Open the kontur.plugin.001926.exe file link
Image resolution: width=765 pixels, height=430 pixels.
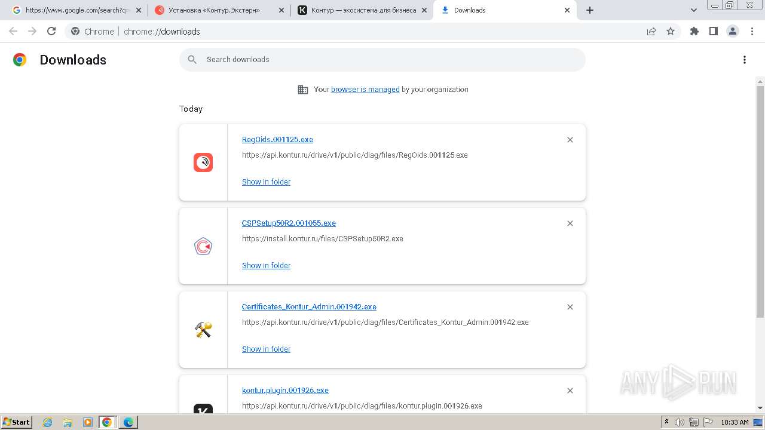[285, 390]
